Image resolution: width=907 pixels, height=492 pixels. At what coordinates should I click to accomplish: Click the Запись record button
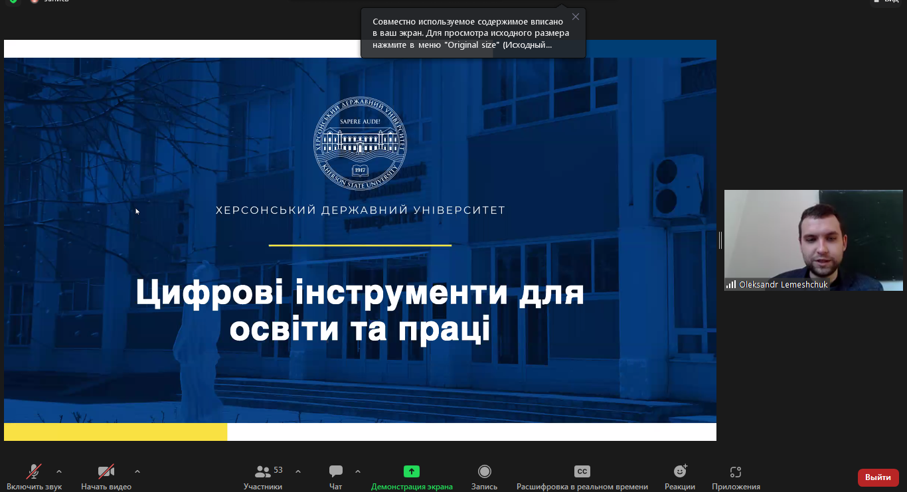(485, 477)
